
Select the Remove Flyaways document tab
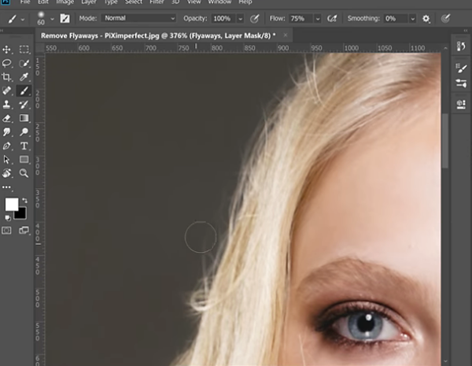tap(158, 35)
